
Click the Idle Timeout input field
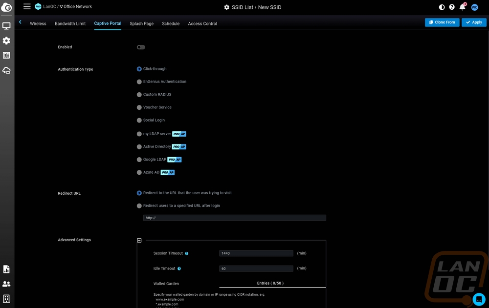click(256, 268)
